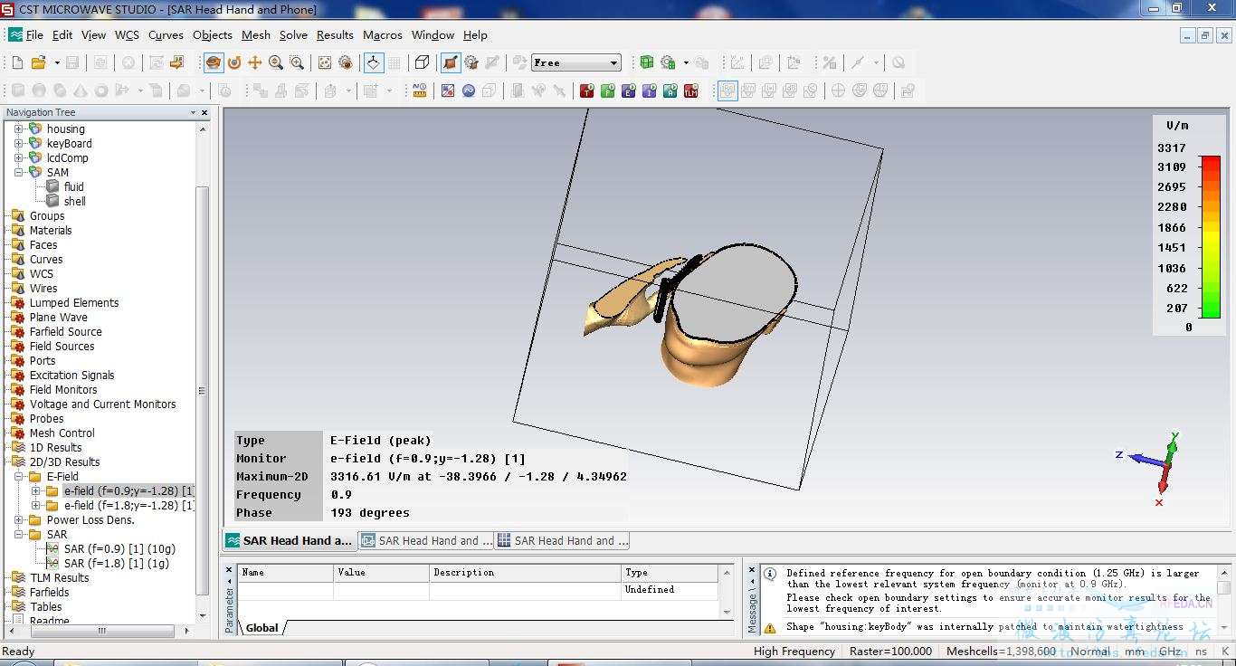Image resolution: width=1236 pixels, height=666 pixels.
Task: Click the green mesh cube icon
Action: click(x=646, y=62)
